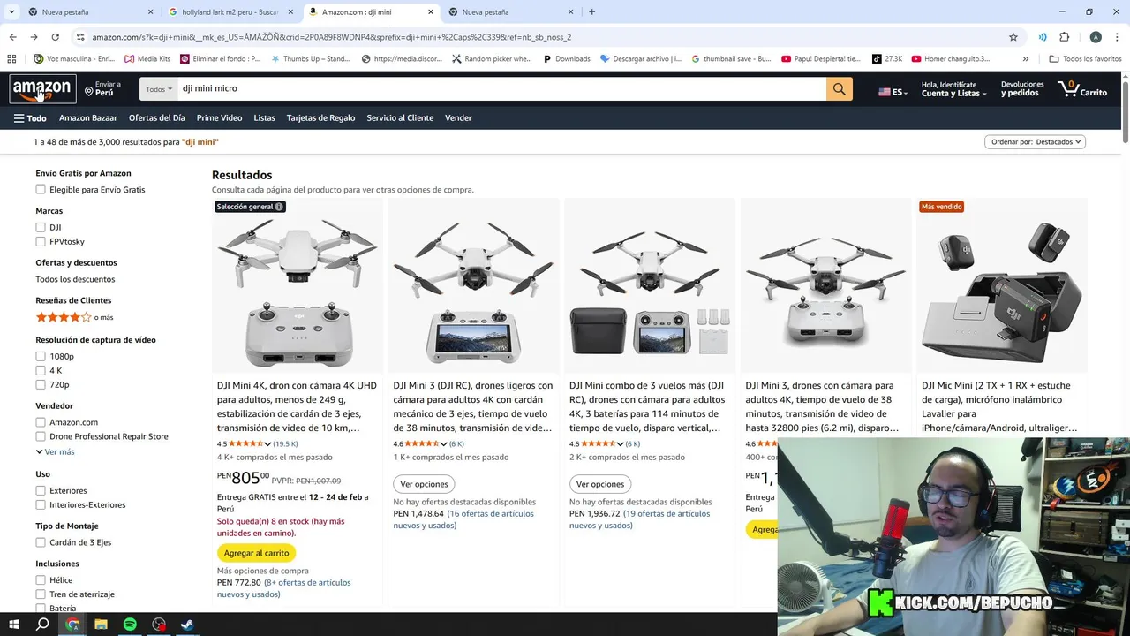The width and height of the screenshot is (1130, 636).
Task: Click the browser reload icon
Action: pos(55,37)
